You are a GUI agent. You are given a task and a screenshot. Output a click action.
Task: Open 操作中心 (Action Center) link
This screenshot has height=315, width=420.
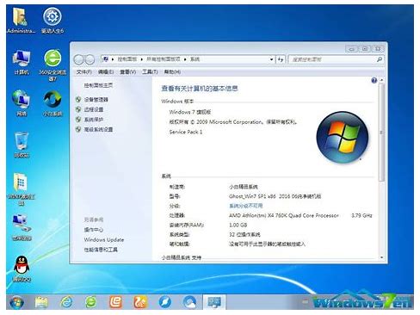point(94,230)
